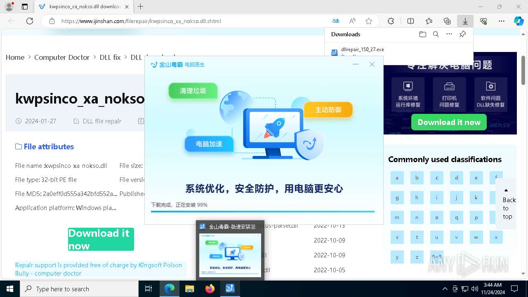This screenshot has height=297, width=528.
Task: Click the installer progress bar at 99%
Action: click(263, 212)
